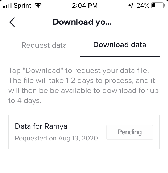Tap the truncated "Download yo..." page title

(x=82, y=22)
